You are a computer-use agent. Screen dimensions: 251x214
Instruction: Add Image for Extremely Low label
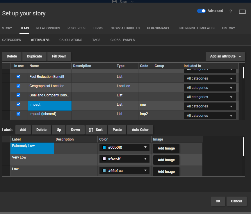click(x=166, y=148)
